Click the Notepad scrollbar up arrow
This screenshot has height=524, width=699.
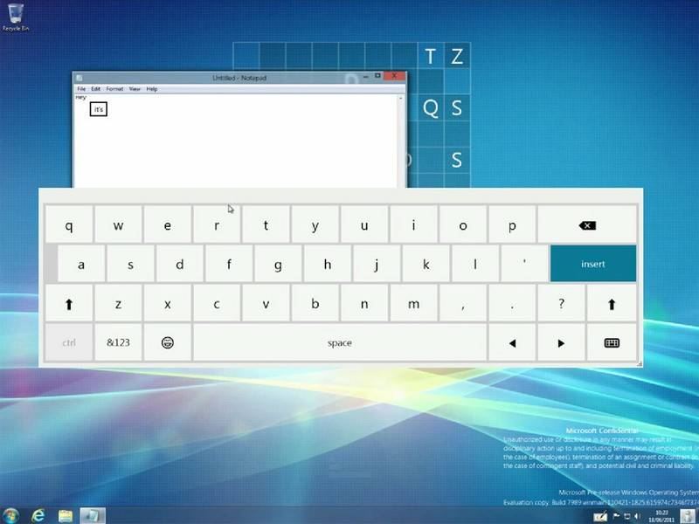click(402, 97)
